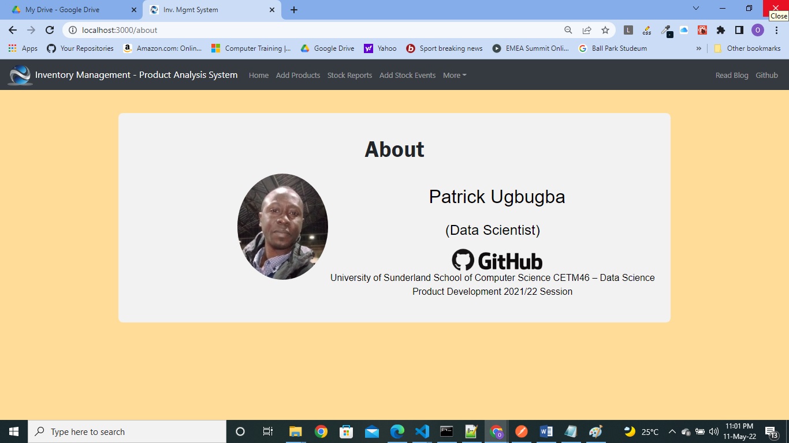The height and width of the screenshot is (443, 789).
Task: Click the Inventory Management site logo
Action: [x=19, y=75]
